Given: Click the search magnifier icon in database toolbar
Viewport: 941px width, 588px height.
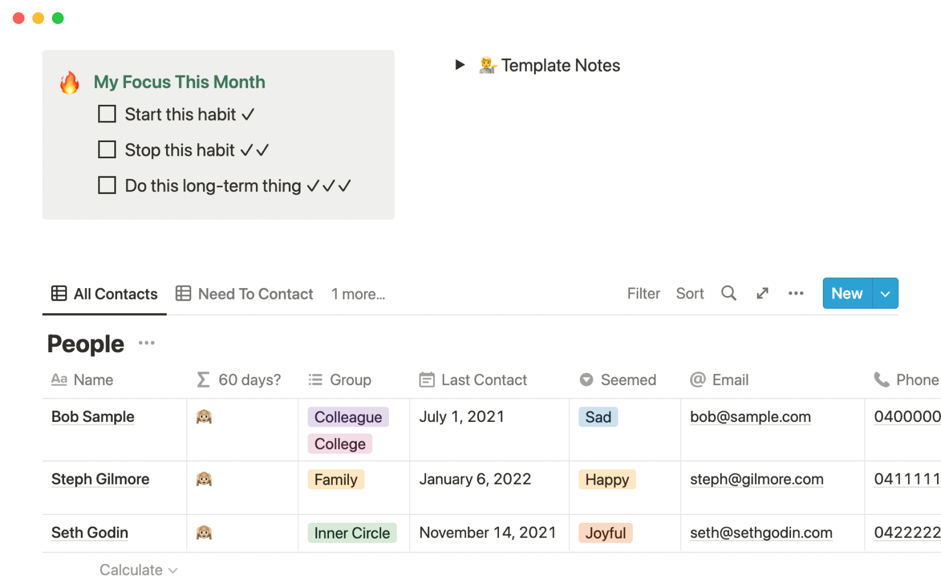Looking at the screenshot, I should pos(728,293).
